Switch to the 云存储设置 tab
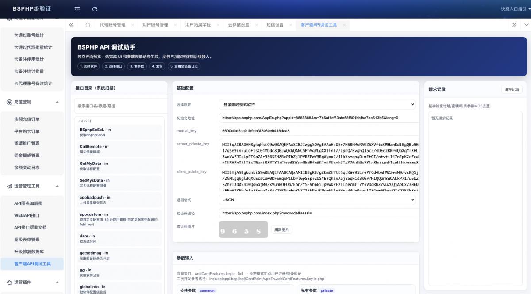 (239, 25)
